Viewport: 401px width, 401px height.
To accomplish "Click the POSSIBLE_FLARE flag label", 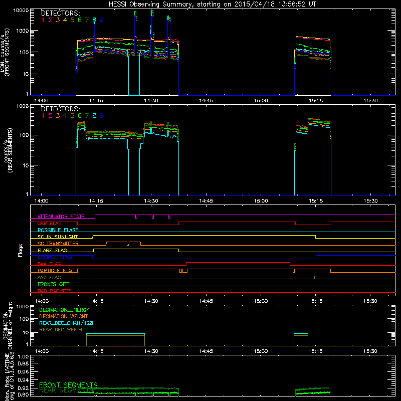I will [58, 230].
